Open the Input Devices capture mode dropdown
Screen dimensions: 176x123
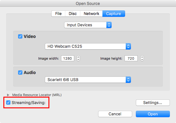pyautogui.click(x=88, y=25)
